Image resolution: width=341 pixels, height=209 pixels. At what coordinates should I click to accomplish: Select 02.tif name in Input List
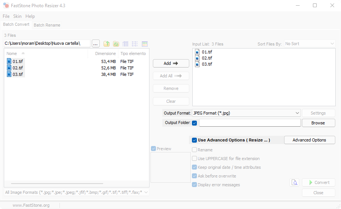(x=207, y=58)
